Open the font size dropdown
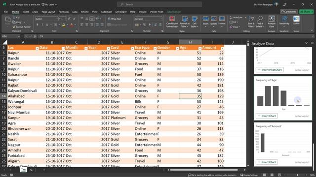Viewport: 316px width, 177px height. [x=66, y=19]
